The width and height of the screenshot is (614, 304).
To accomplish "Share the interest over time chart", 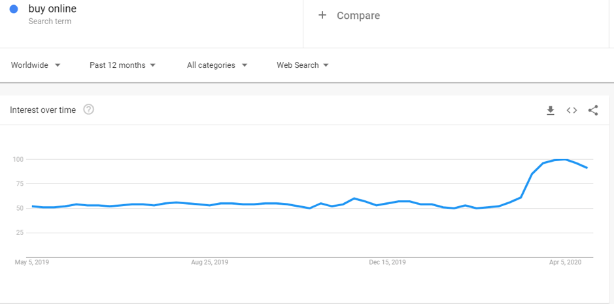I will (x=593, y=111).
